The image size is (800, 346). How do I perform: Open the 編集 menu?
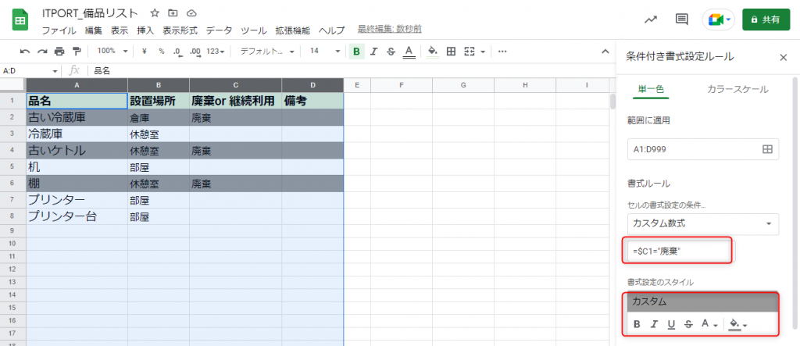pyautogui.click(x=94, y=30)
